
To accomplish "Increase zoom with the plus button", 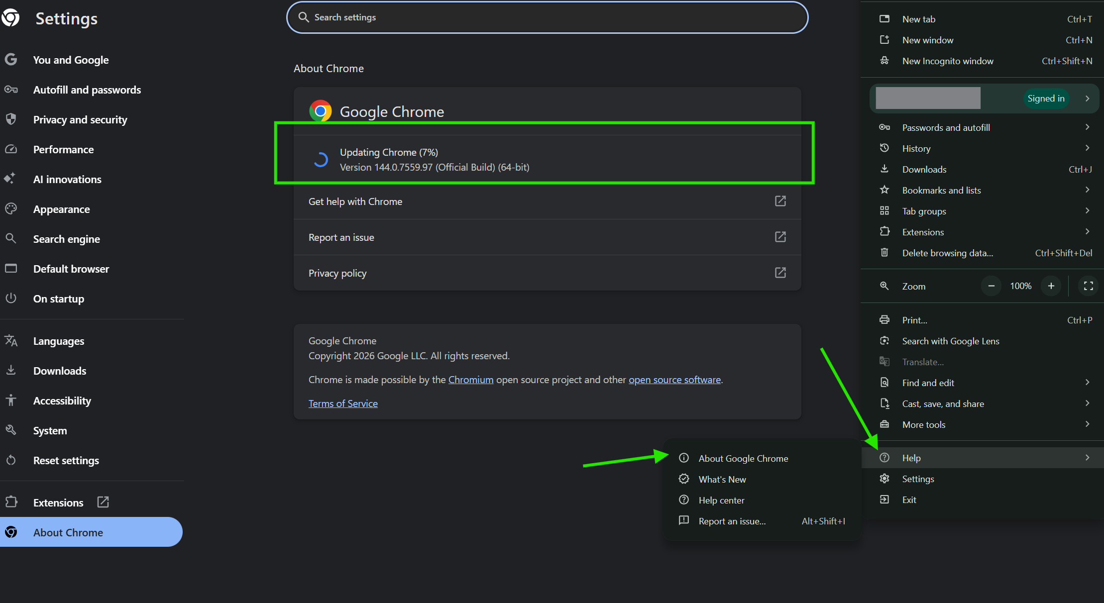I will click(1051, 286).
